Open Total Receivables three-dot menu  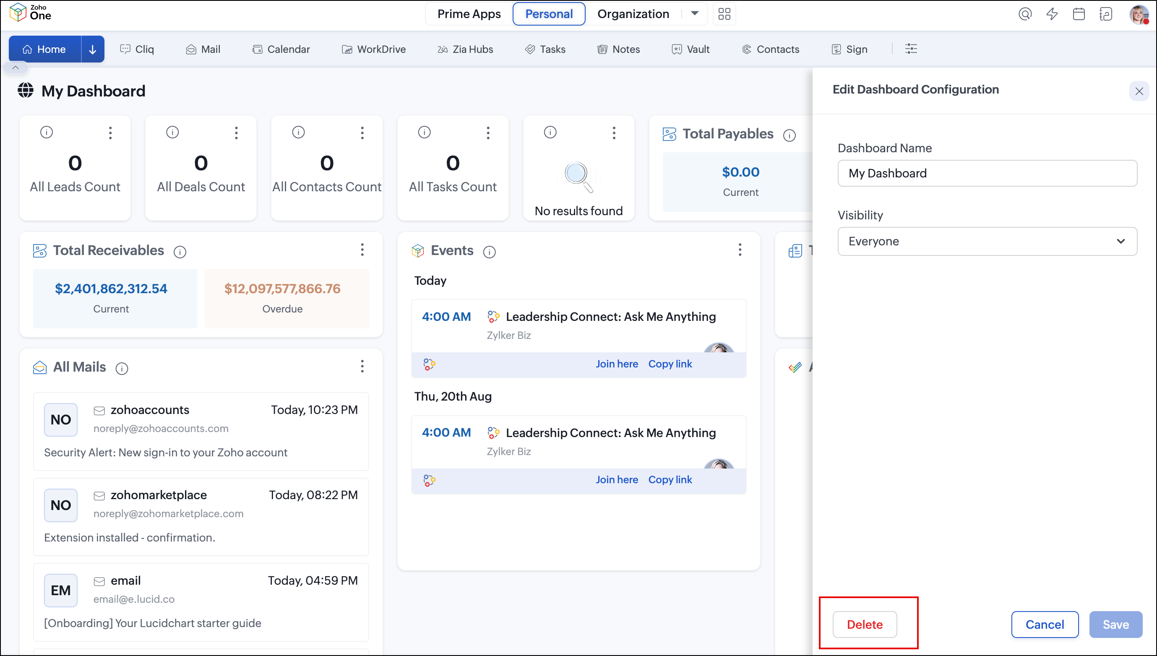point(362,250)
